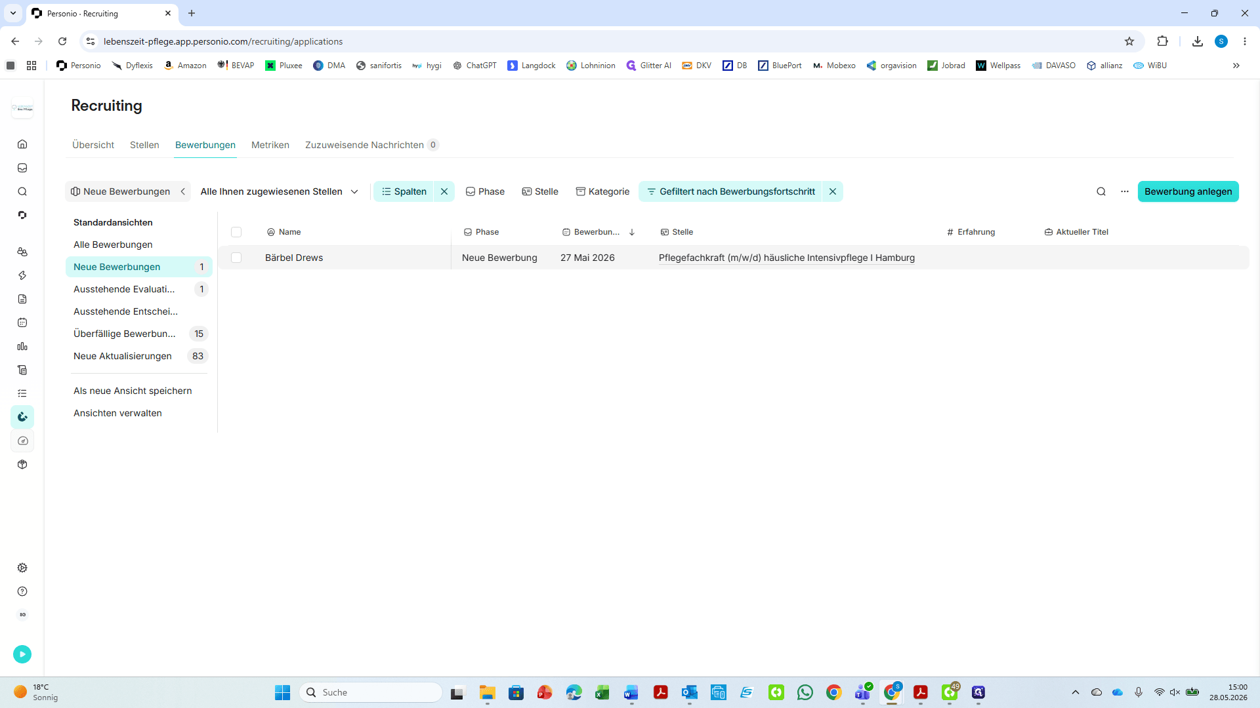This screenshot has height=708, width=1260.
Task: Open the Zuzuweisende Nachrichten tab
Action: pos(371,145)
